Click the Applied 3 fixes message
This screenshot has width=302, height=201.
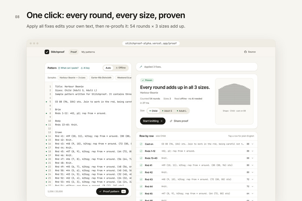pyautogui.click(x=153, y=67)
